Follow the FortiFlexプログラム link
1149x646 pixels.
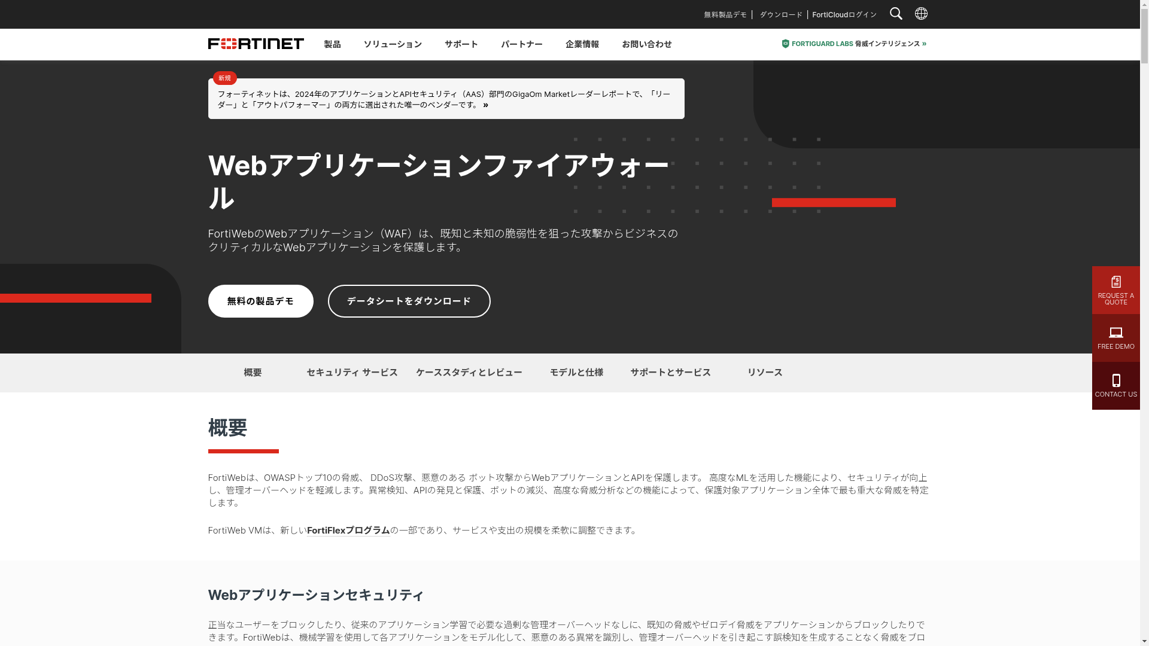tap(348, 531)
